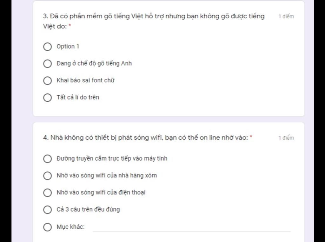The width and height of the screenshot is (325, 242).
Task: Click the '1 điểm' label on question 3
Action: coord(286,16)
